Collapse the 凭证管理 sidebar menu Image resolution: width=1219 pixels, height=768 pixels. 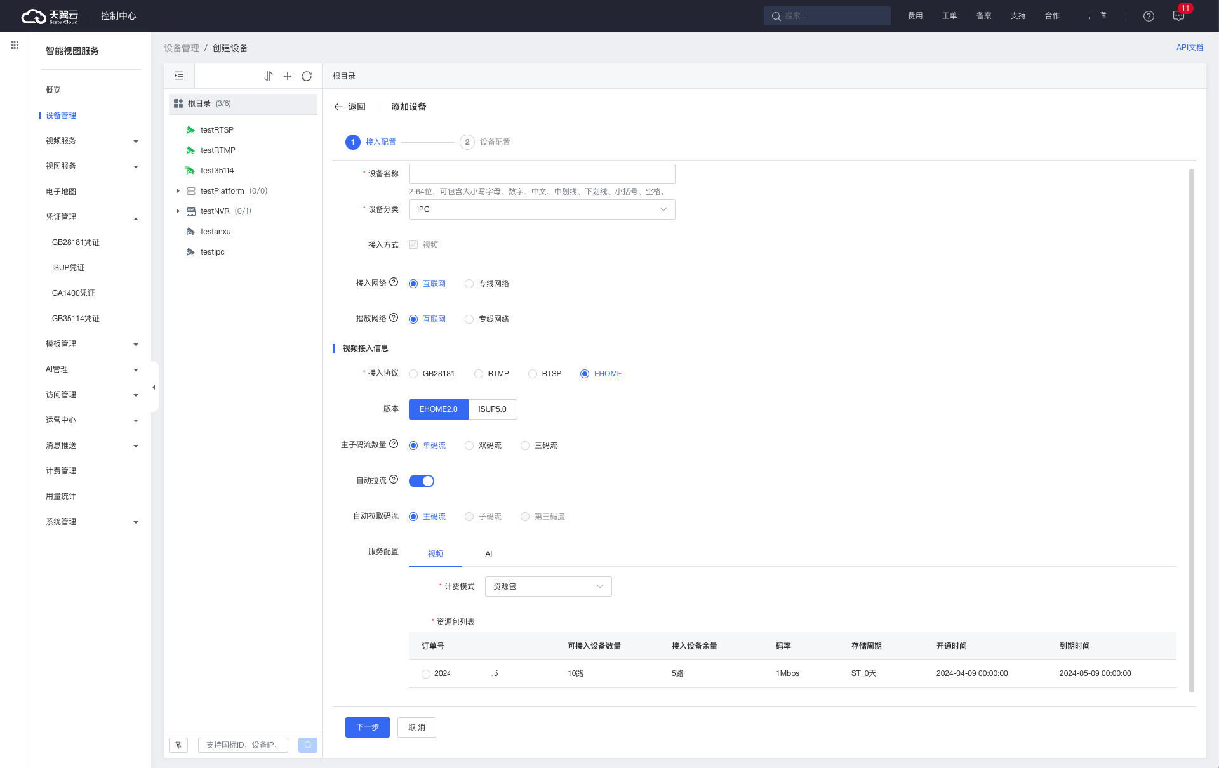[91, 217]
